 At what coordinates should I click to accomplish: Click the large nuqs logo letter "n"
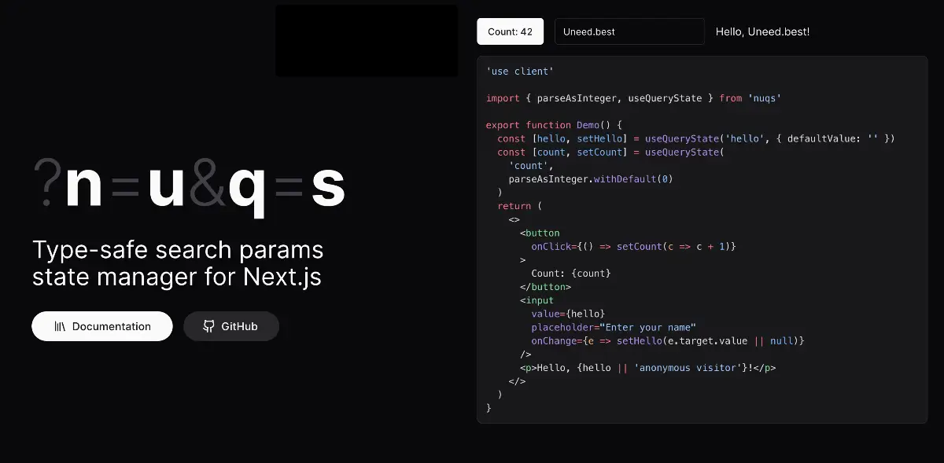tap(84, 188)
